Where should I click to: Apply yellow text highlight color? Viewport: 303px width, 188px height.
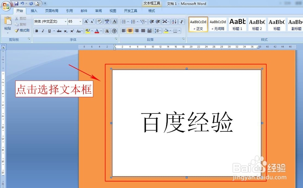pos(88,31)
